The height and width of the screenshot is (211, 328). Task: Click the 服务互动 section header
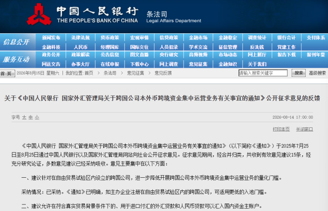click(16, 60)
